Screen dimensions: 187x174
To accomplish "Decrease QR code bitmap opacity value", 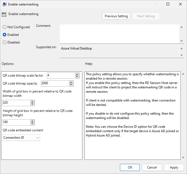I will pyautogui.click(x=71, y=85).
